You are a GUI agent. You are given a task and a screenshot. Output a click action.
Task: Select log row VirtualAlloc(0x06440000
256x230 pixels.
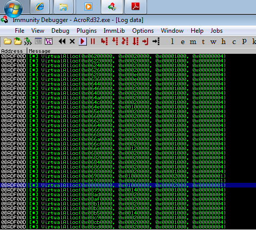[128, 84]
